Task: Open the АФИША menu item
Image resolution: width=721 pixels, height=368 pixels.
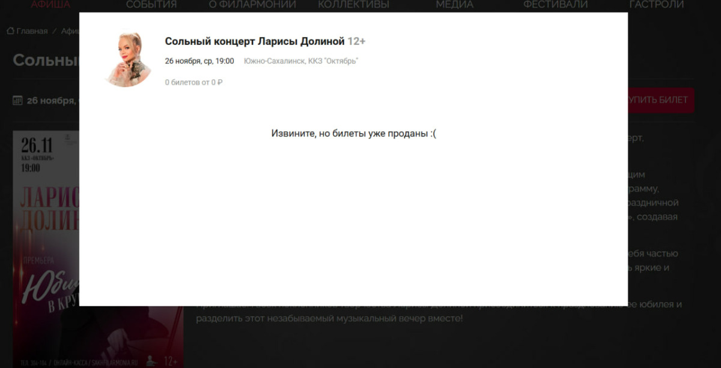Action: point(50,5)
